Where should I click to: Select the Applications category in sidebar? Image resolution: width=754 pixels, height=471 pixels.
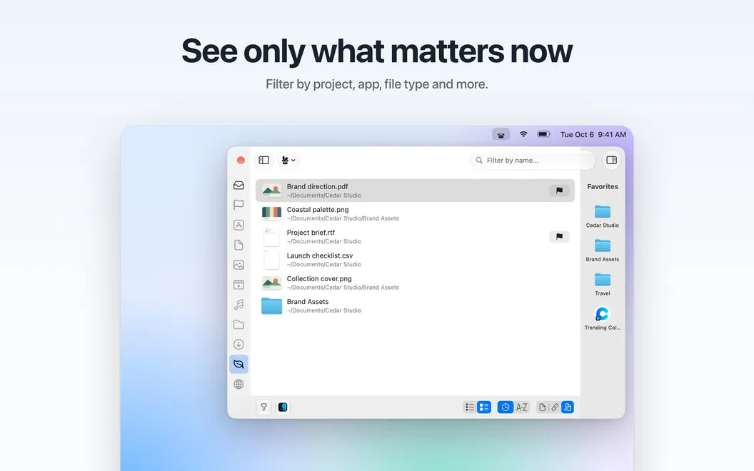[238, 225]
